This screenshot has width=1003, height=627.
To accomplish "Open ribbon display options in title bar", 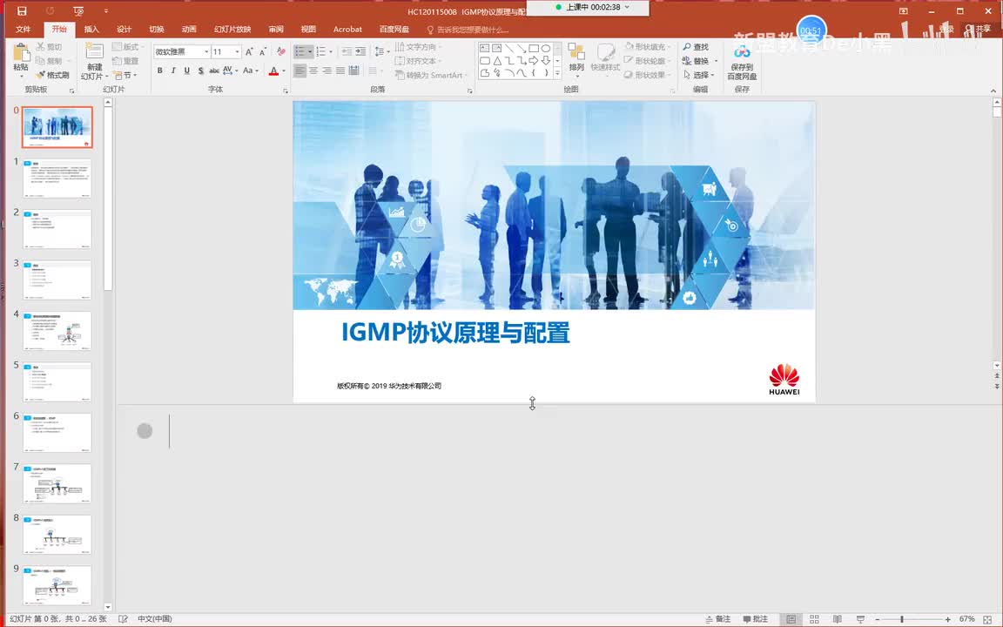I will tap(903, 10).
